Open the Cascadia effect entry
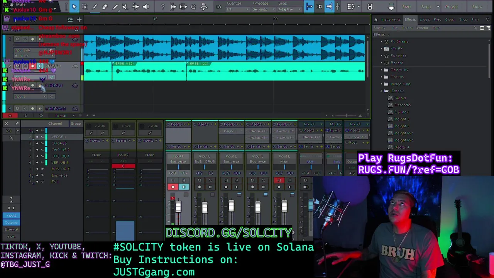The height and width of the screenshot is (278, 494). pyautogui.click(x=402, y=105)
